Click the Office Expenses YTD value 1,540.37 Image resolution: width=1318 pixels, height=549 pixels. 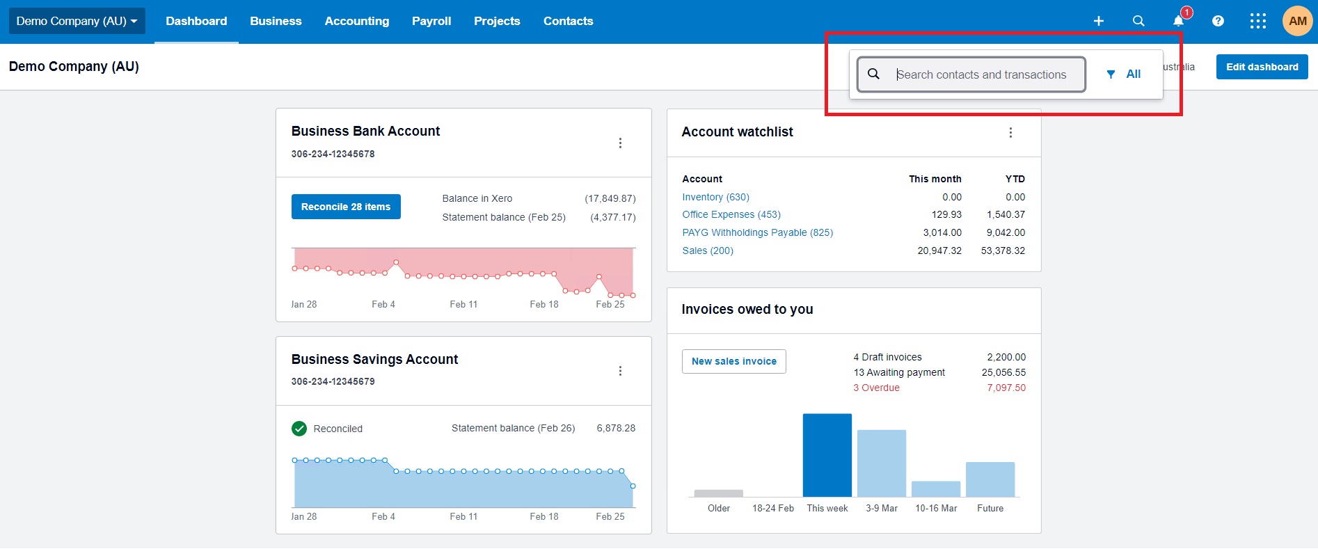click(1006, 214)
